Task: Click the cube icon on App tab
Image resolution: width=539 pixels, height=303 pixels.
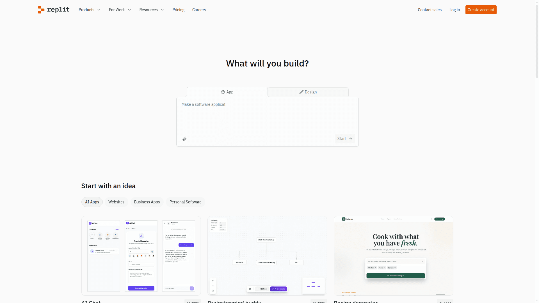Action: [223, 92]
